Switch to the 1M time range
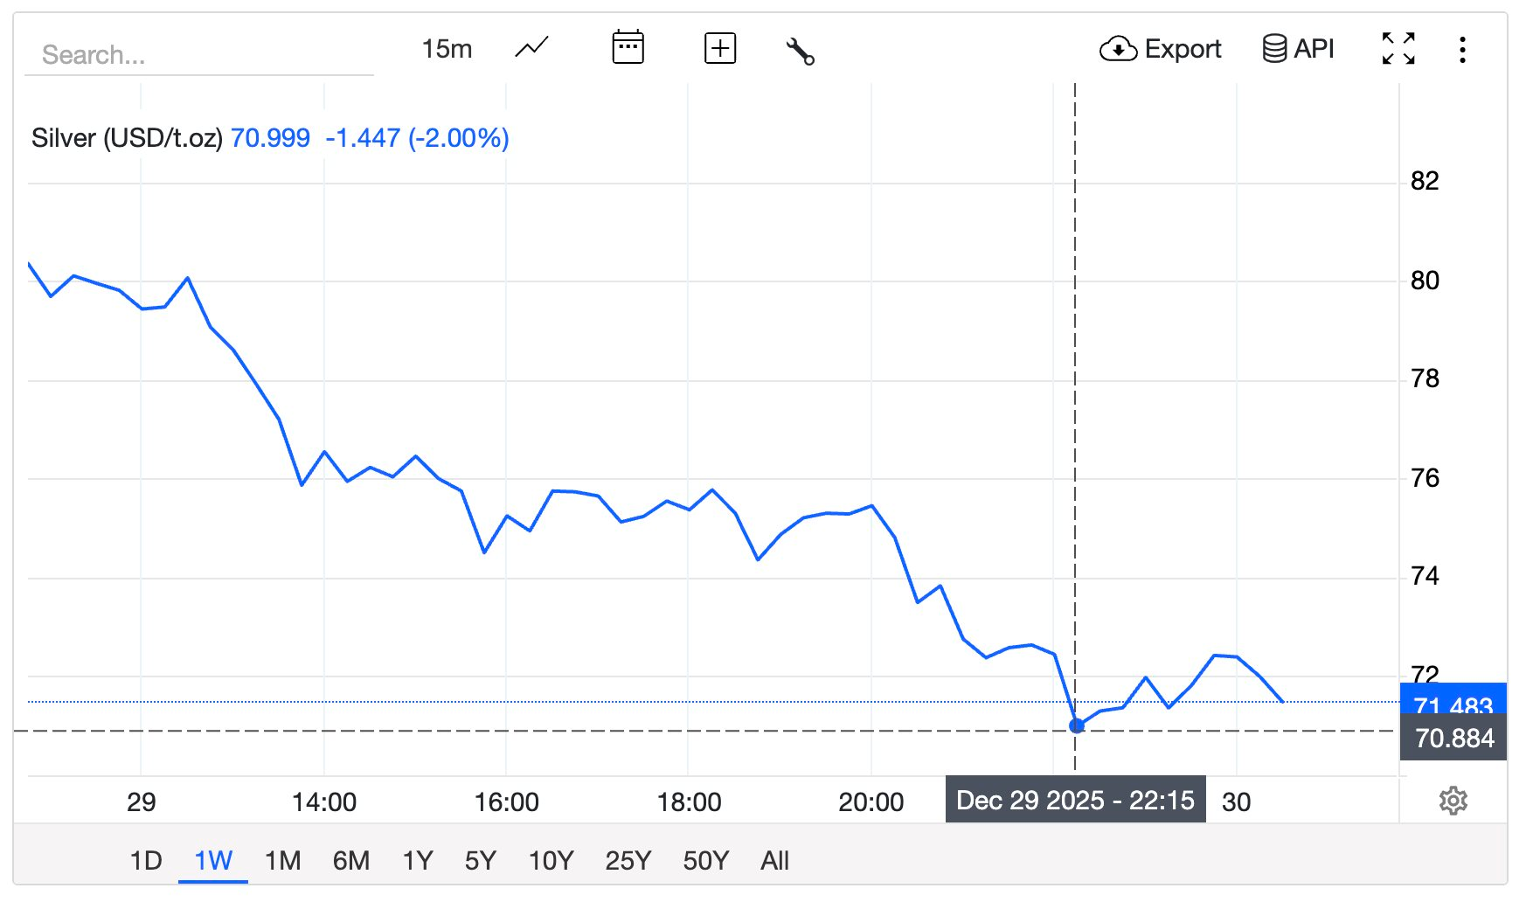The height and width of the screenshot is (909, 1533). click(282, 861)
